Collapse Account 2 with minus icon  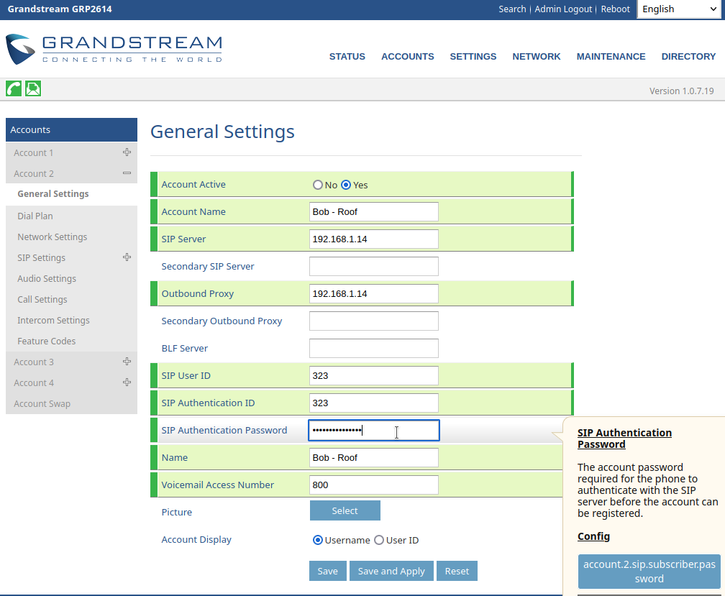click(127, 173)
